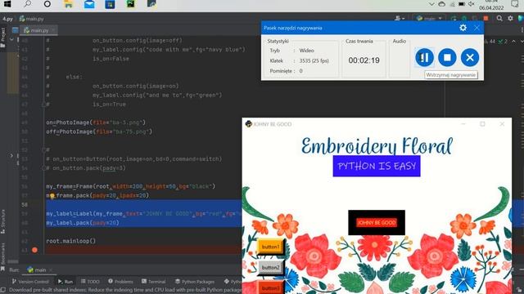Open Microsoft Store from the taskbar
Screen dimensions: 524x294
point(110,4)
